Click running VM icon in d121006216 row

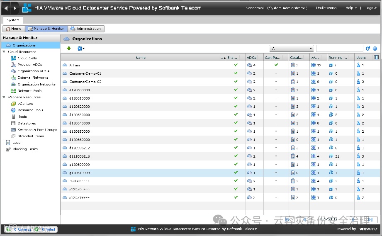(x=331, y=156)
